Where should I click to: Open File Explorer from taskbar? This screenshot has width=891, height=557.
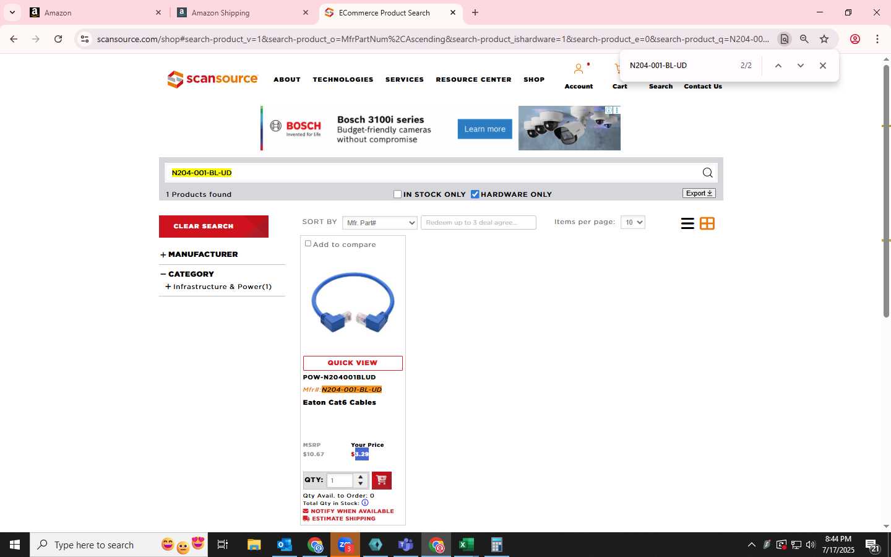[254, 545]
